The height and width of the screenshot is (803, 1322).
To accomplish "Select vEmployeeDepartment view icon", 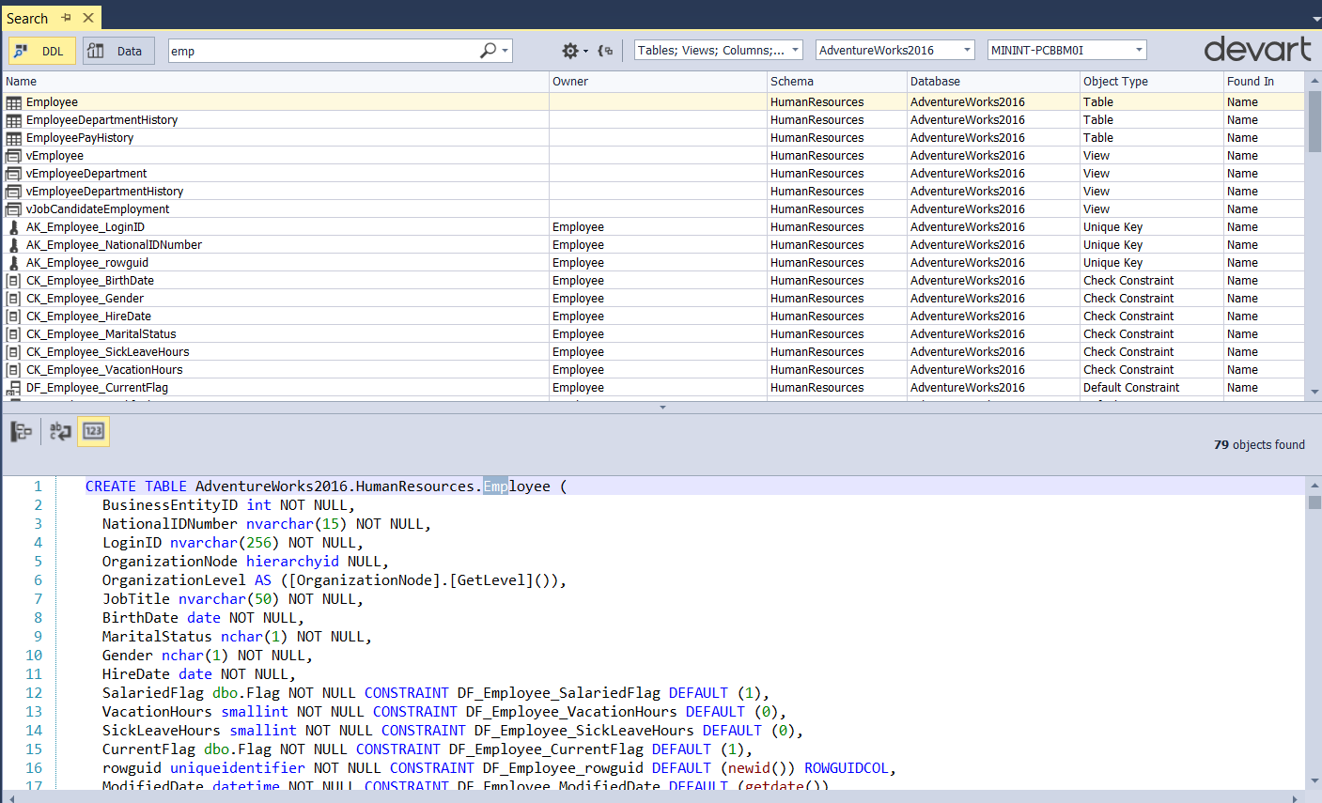I will point(14,174).
